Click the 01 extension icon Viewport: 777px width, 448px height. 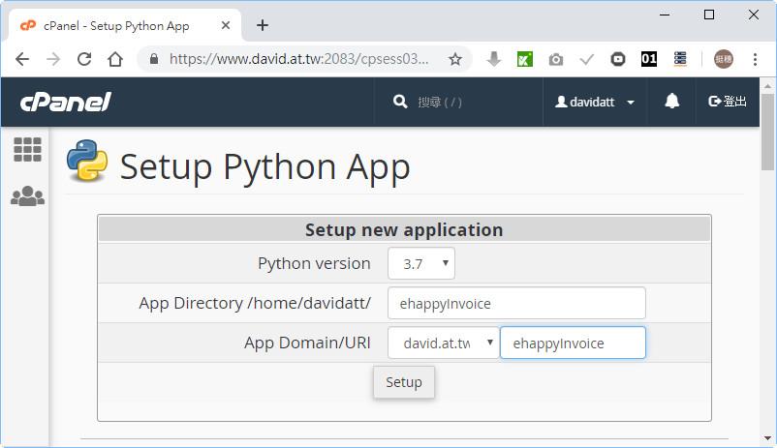point(649,59)
